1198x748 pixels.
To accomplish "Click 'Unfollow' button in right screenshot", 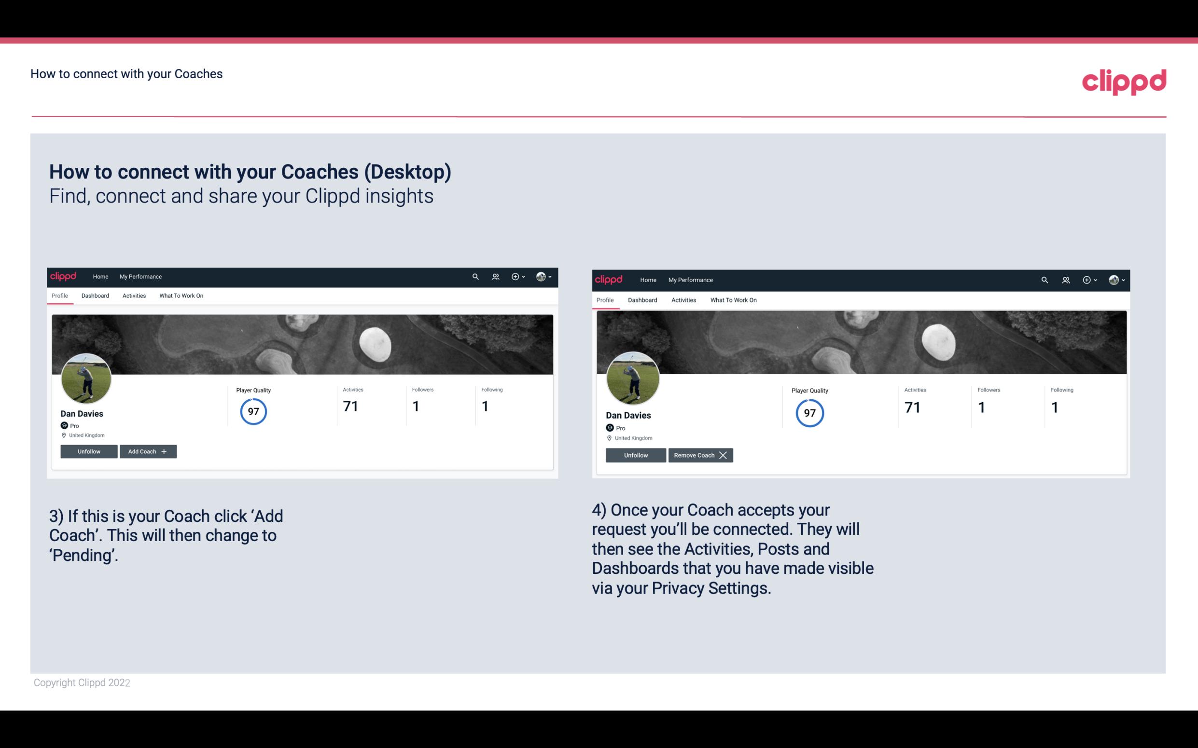I will coord(636,454).
